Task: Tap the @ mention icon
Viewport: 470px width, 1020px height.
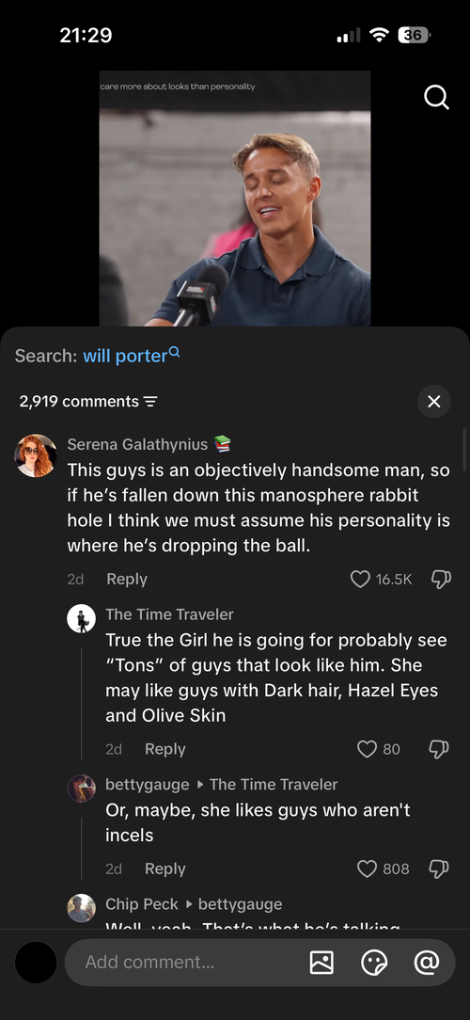Action: [x=427, y=962]
